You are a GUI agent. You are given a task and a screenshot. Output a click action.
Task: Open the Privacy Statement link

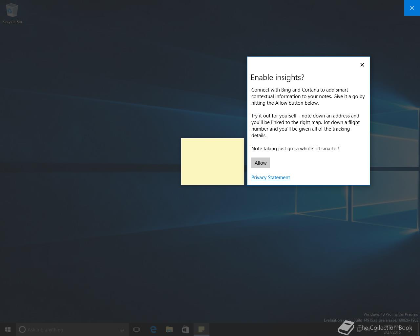pyautogui.click(x=271, y=178)
